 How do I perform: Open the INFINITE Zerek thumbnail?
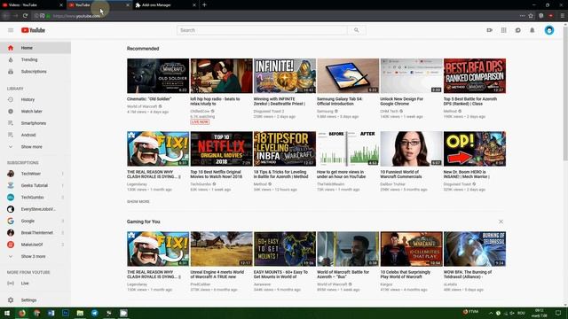(x=285, y=76)
